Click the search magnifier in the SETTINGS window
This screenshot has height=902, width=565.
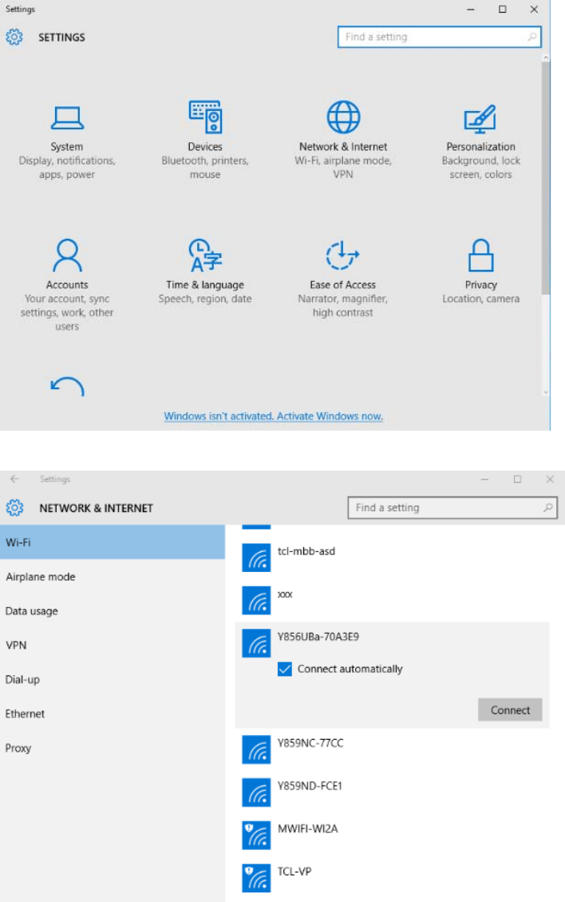coord(532,37)
